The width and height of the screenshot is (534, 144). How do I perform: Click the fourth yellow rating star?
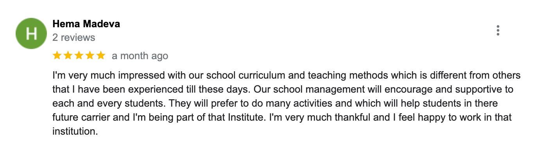[90, 56]
